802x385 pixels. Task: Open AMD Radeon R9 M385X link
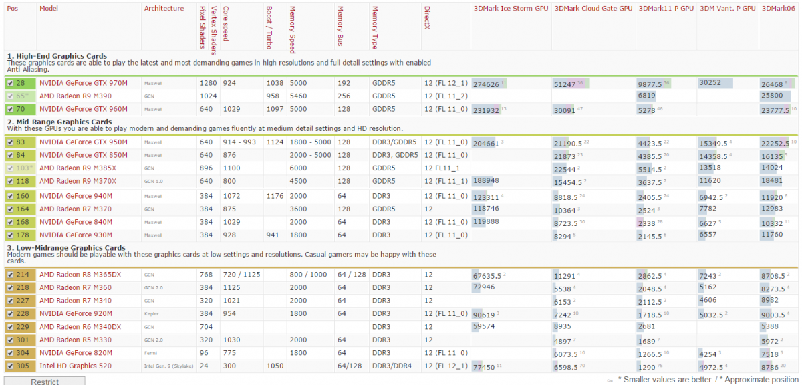(x=77, y=168)
